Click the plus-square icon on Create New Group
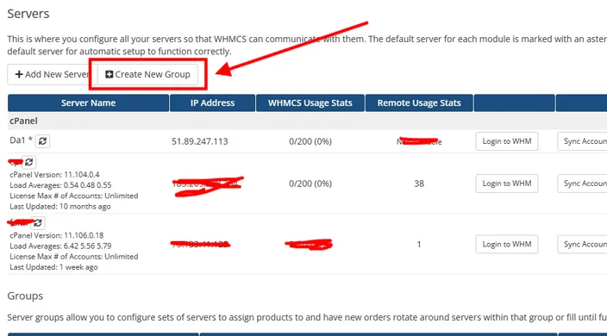607x336 pixels. point(110,74)
